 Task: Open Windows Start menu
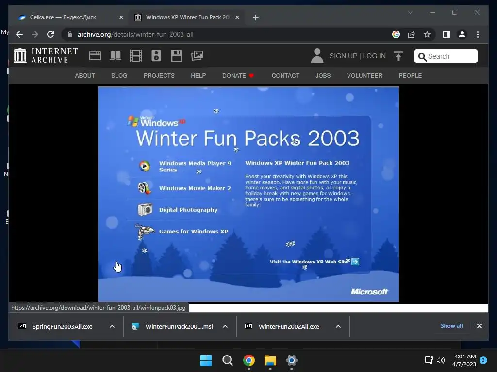pos(206,360)
